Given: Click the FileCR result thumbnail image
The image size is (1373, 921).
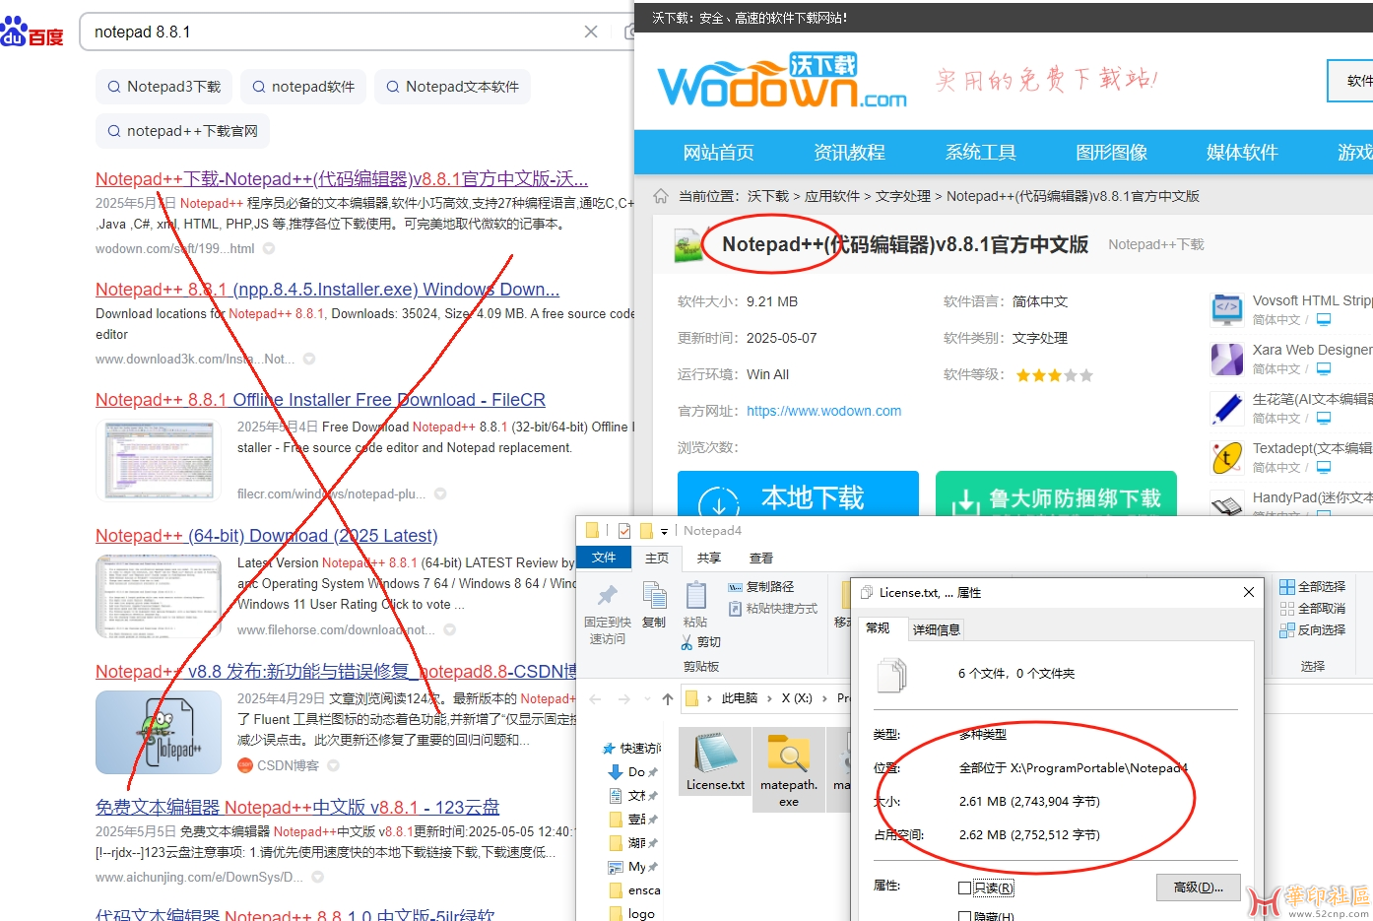Looking at the screenshot, I should (x=158, y=459).
